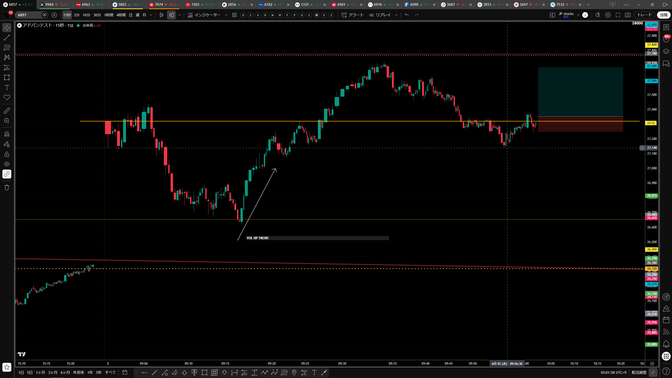This screenshot has width=672, height=378.
Task: Click the 投稿 publish button
Action: coord(664,15)
